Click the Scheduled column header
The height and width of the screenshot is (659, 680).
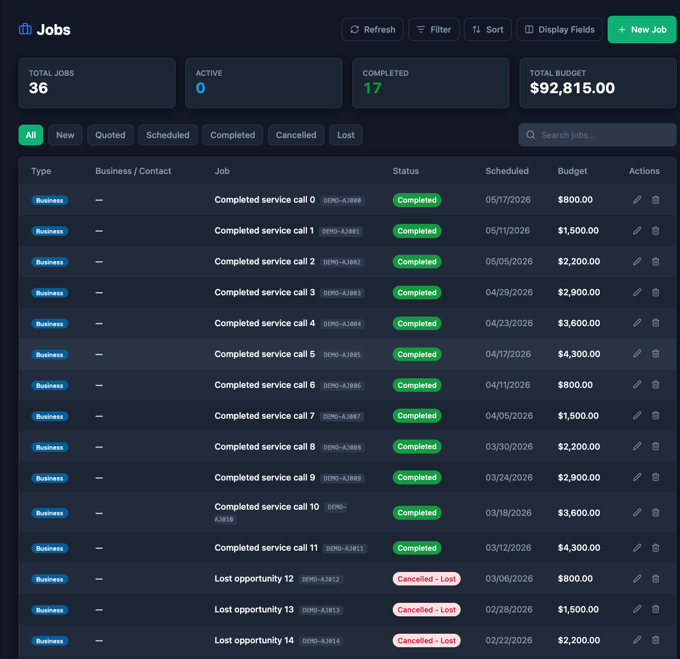[507, 171]
